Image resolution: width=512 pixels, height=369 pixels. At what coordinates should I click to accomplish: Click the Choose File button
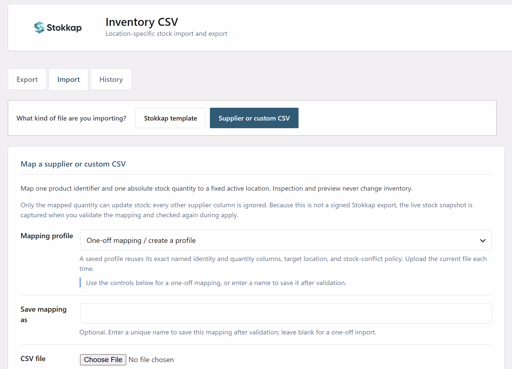click(x=103, y=360)
